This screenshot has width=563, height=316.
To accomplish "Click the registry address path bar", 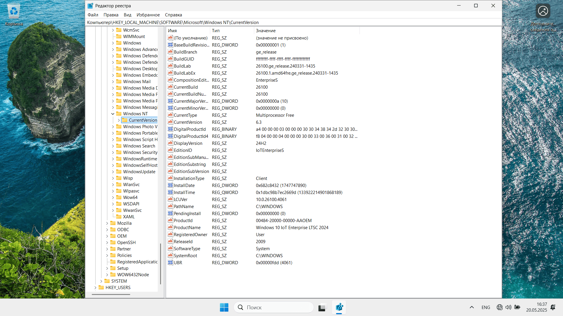I will pyautogui.click(x=293, y=23).
